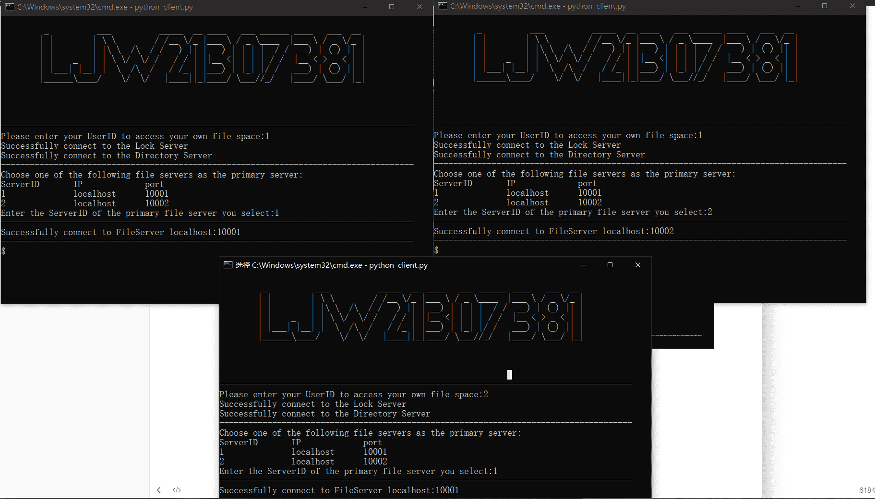Click port 10001 row in the bottom window
875x499 pixels.
[303, 452]
